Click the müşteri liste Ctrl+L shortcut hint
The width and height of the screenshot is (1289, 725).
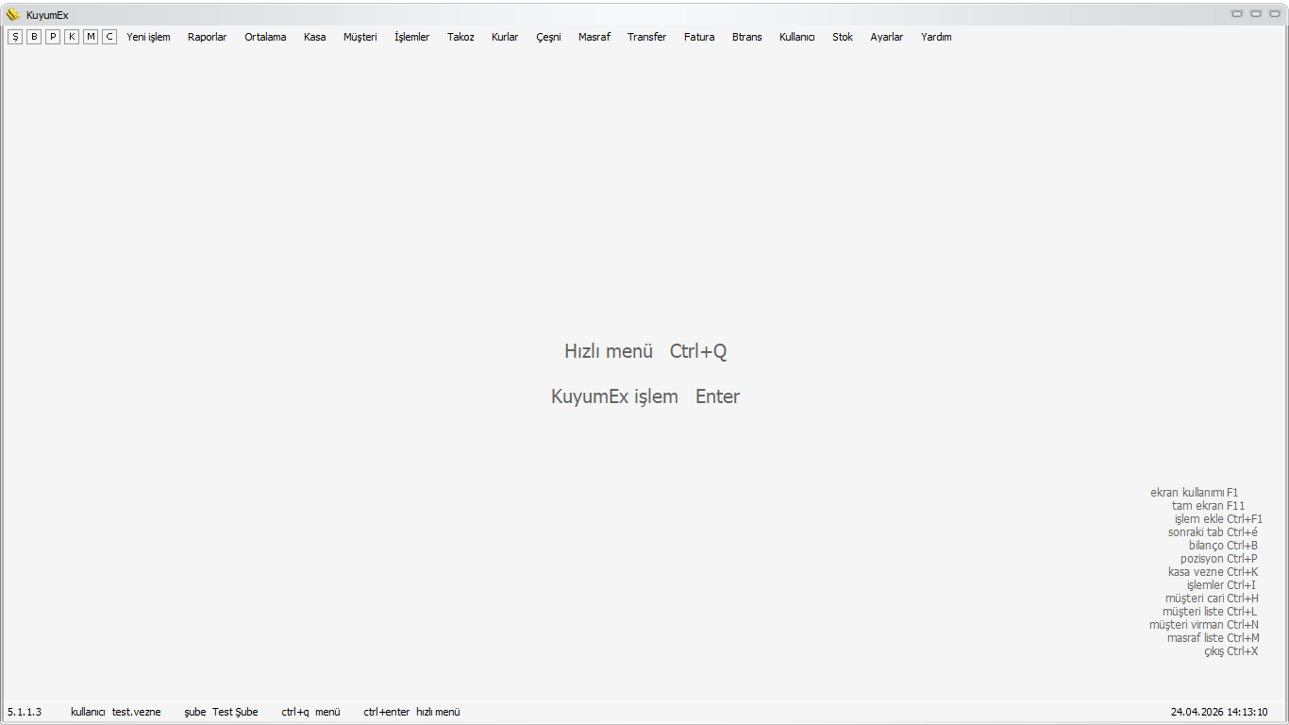[1210, 612]
